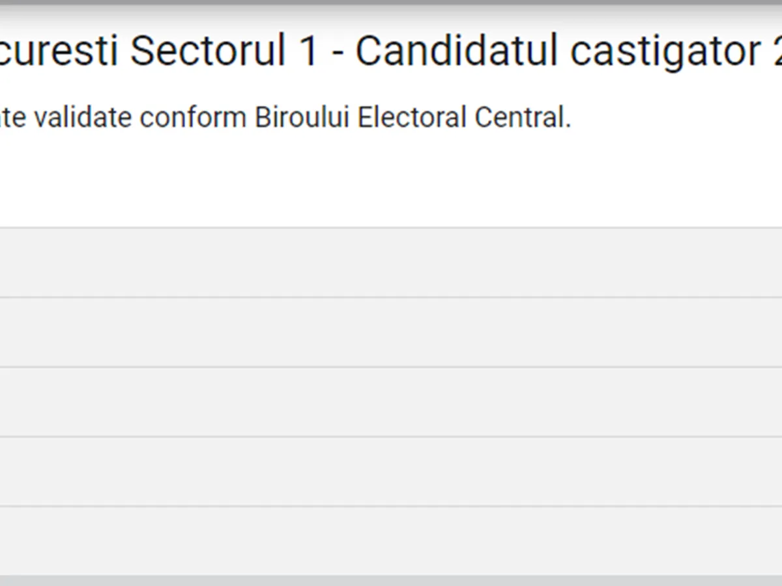Select the last empty gray table row
Screen dimensions: 782x586
391,540
